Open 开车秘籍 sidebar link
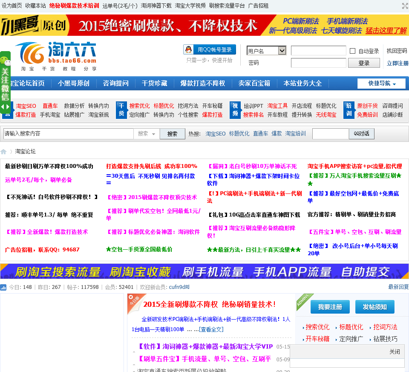This screenshot has height=372, width=409. (x=317, y=339)
